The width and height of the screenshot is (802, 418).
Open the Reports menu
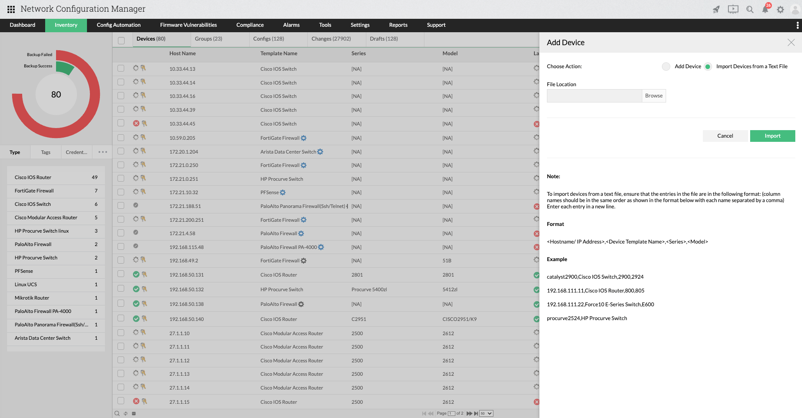tap(398, 25)
